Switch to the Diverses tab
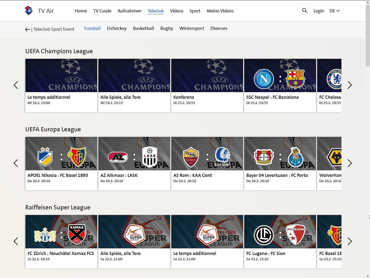The image size is (370, 278). 219,28
